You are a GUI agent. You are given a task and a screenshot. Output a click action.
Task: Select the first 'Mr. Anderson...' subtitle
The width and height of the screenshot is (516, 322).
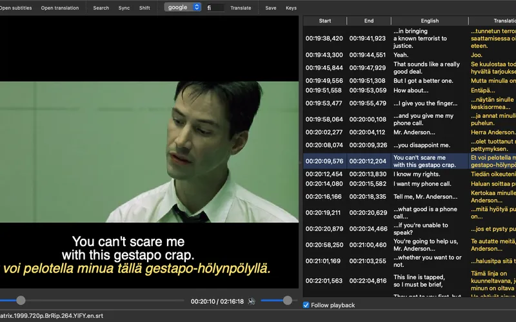tap(414, 132)
